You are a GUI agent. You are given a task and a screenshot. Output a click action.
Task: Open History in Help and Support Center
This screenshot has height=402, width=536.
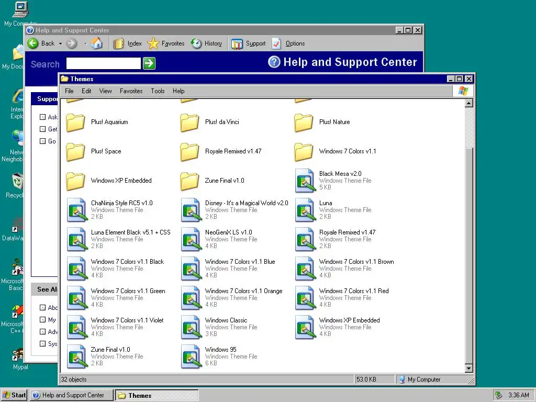[x=206, y=43]
